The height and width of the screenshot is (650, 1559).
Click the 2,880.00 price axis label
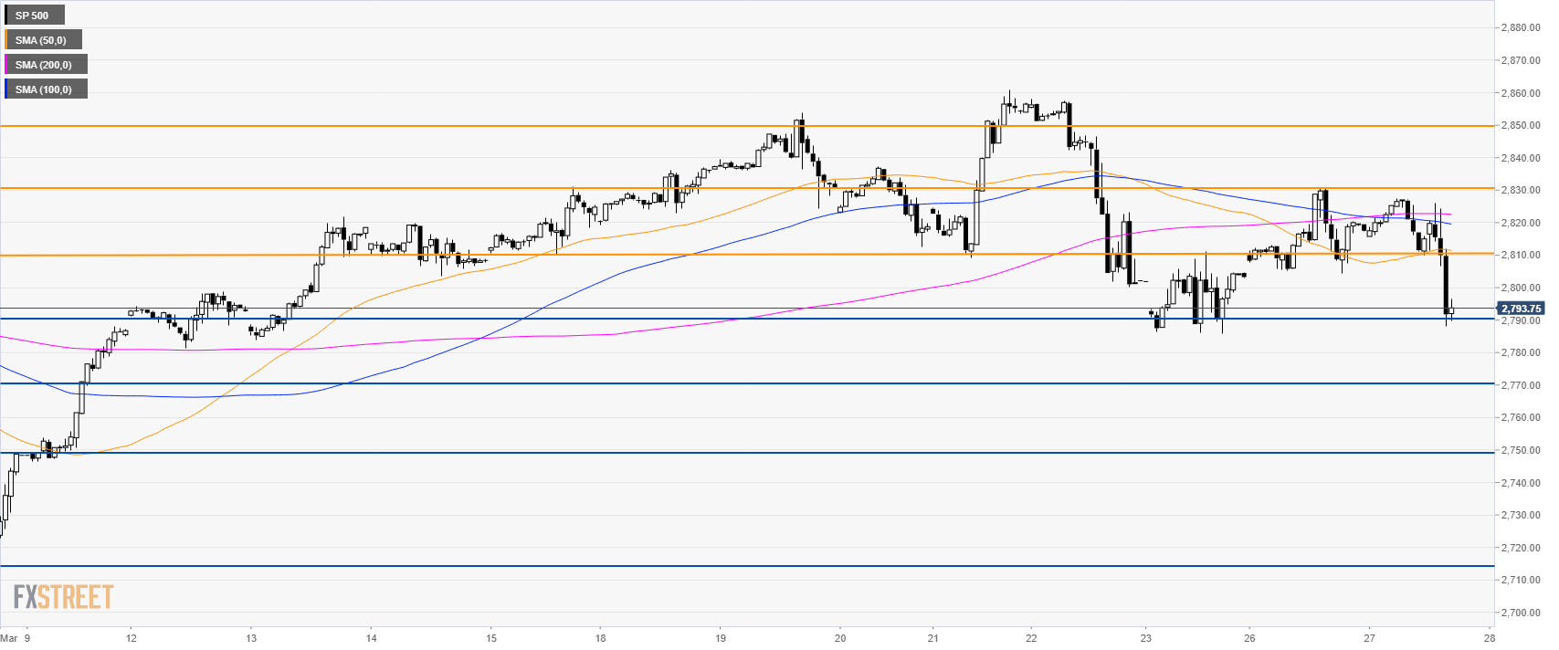[x=1520, y=28]
